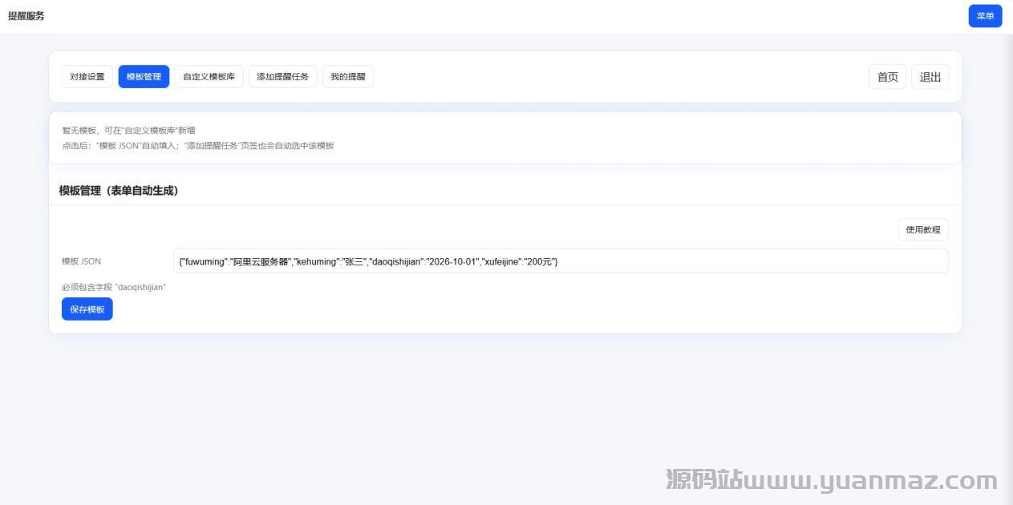Image resolution: width=1013 pixels, height=505 pixels.
Task: Click the 点击后 instruction line
Action: point(197,146)
